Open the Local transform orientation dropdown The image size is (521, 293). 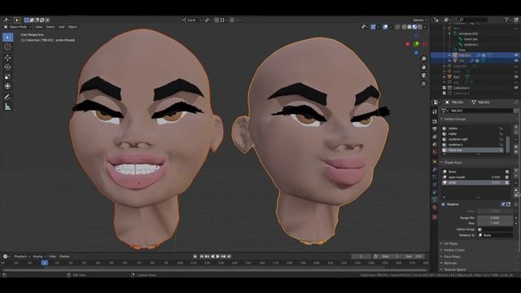tap(192, 20)
